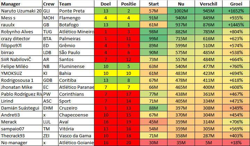Click the Grêmio team cell

[x=76, y=45]
